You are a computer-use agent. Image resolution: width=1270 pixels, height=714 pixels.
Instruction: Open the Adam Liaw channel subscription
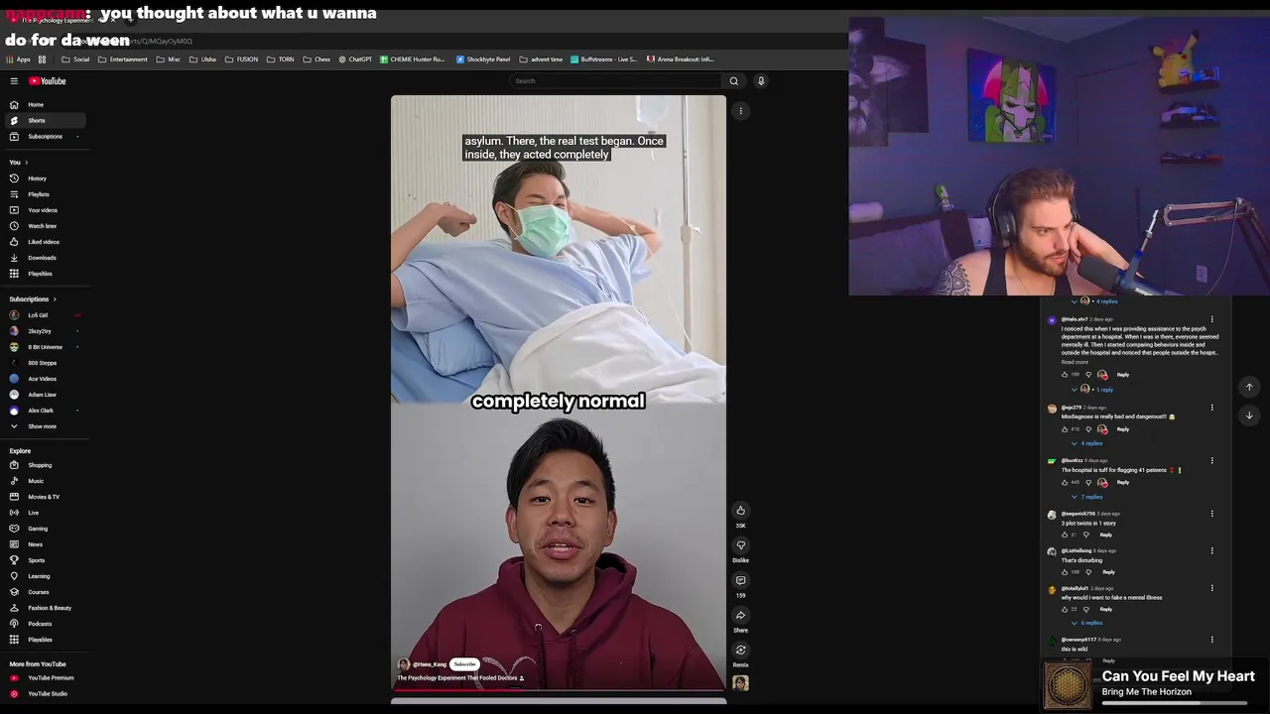44,395
